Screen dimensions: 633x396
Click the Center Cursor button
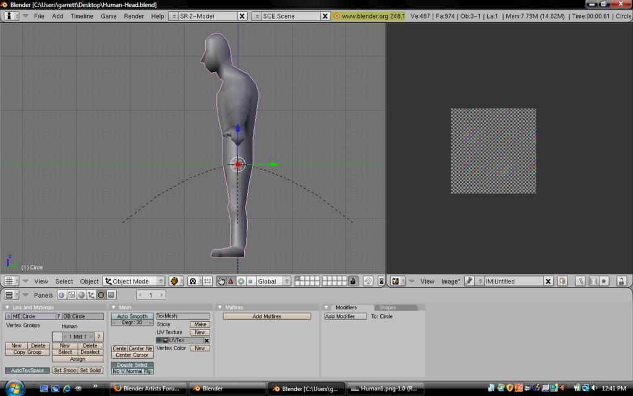(132, 355)
